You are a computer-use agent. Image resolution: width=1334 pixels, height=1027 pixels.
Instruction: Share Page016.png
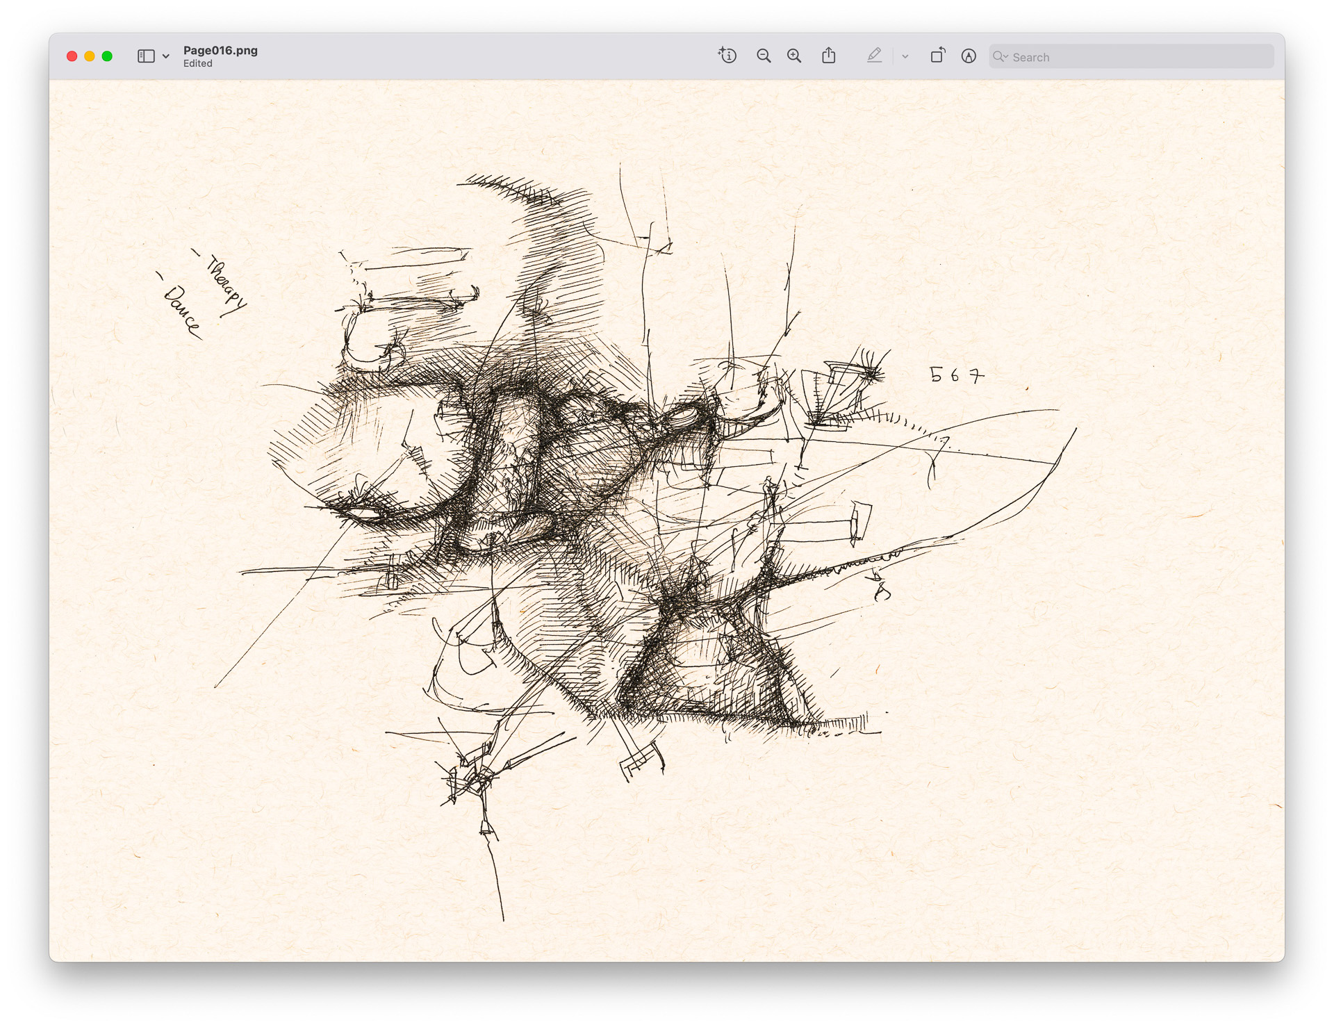[828, 56]
